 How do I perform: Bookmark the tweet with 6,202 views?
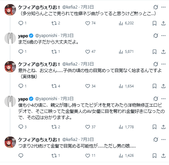tap(155, 23)
